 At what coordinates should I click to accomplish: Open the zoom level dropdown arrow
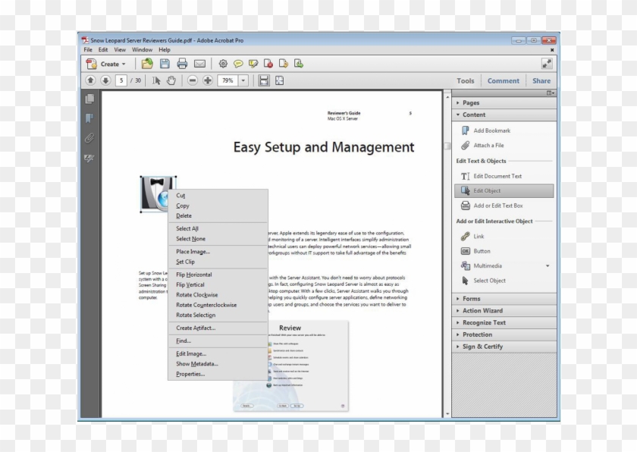tap(243, 80)
